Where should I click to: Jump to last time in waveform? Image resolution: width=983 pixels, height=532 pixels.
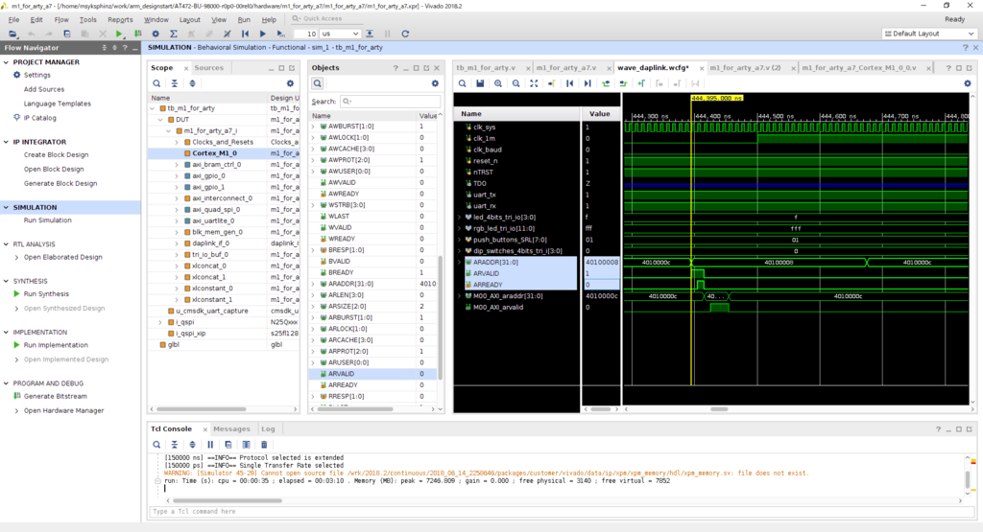pyautogui.click(x=587, y=83)
